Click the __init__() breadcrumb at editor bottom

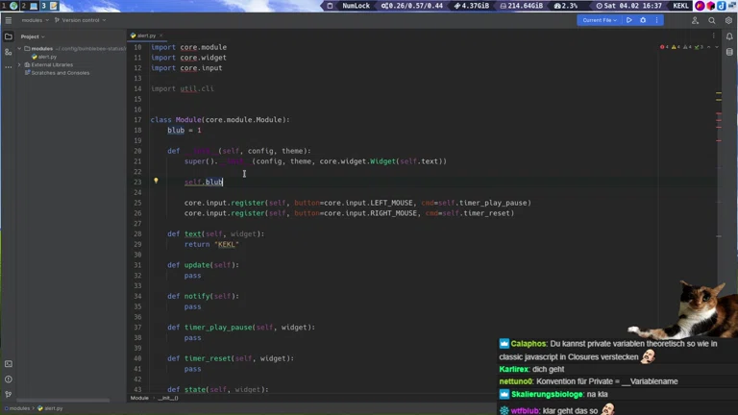tap(167, 398)
